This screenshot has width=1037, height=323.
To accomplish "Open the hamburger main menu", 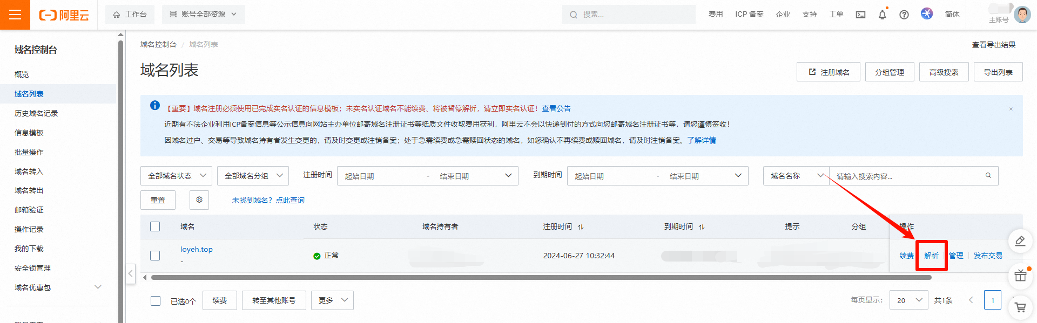I will click(x=15, y=15).
